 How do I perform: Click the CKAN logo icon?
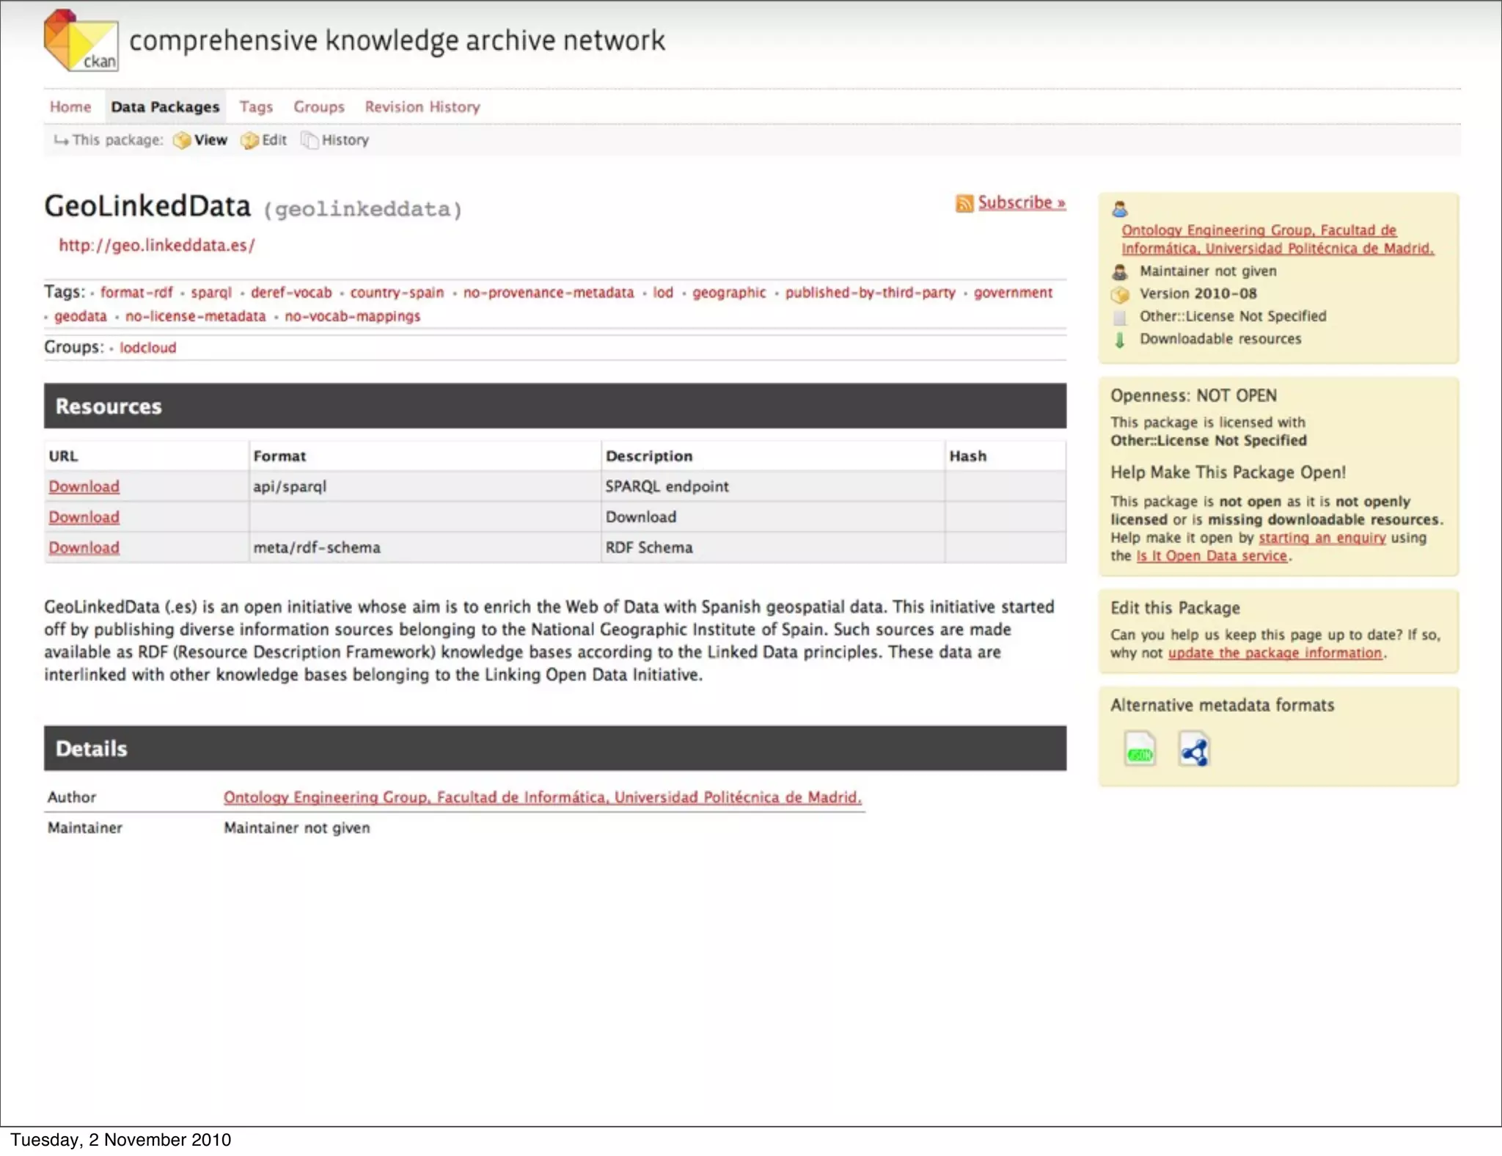pyautogui.click(x=81, y=40)
